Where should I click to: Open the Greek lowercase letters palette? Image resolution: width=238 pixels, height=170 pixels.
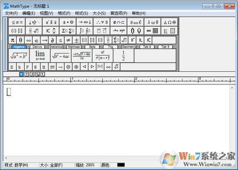click(x=152, y=22)
